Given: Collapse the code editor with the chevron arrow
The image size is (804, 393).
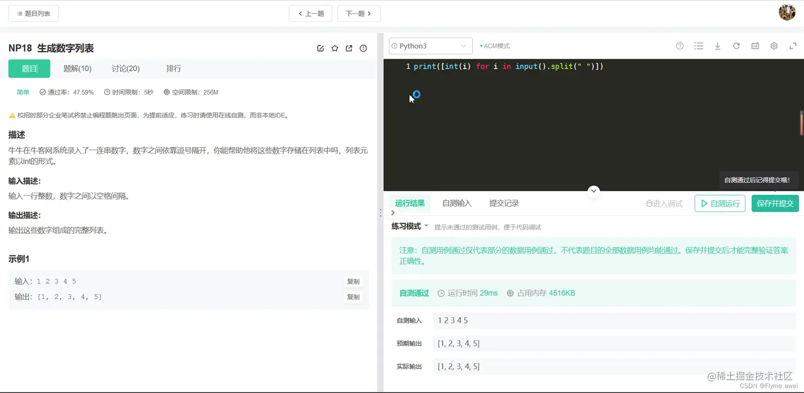Looking at the screenshot, I should (x=593, y=191).
